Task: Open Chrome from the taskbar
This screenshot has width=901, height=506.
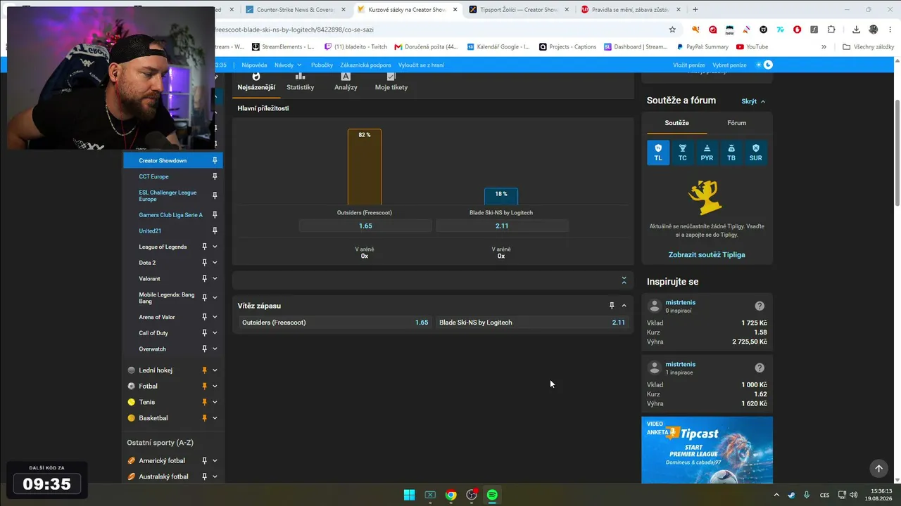Action: tap(450, 495)
